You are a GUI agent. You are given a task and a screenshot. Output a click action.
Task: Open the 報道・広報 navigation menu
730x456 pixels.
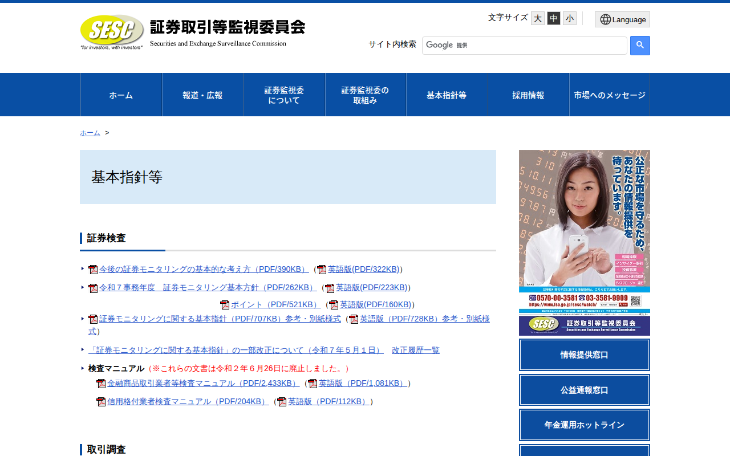point(203,95)
